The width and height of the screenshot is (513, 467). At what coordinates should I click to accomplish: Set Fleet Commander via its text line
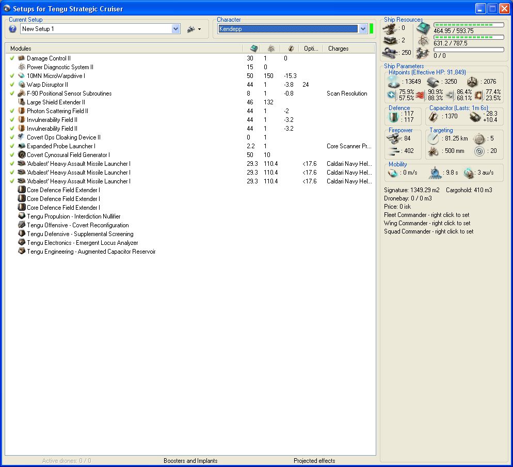(x=427, y=215)
